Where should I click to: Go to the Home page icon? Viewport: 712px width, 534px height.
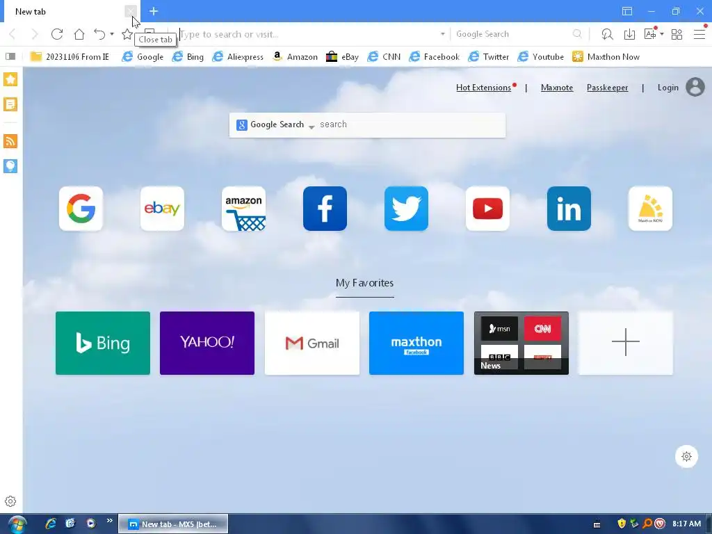point(79,34)
